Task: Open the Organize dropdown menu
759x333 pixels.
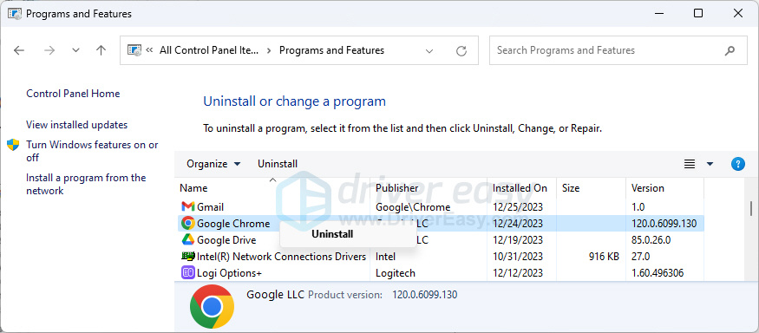Action: 213,164
